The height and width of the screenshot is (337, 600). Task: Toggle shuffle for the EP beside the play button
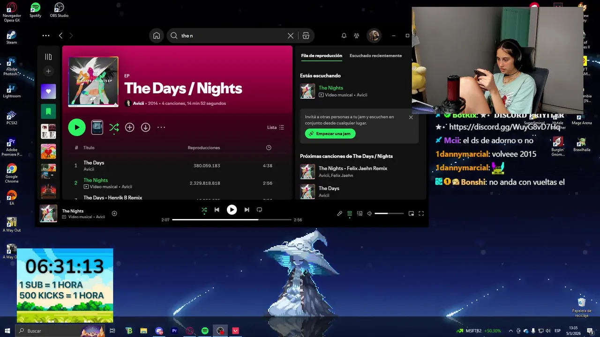pos(114,127)
